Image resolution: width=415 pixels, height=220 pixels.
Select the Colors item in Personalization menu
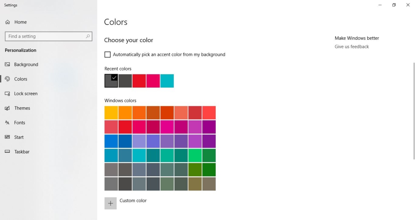tap(21, 79)
